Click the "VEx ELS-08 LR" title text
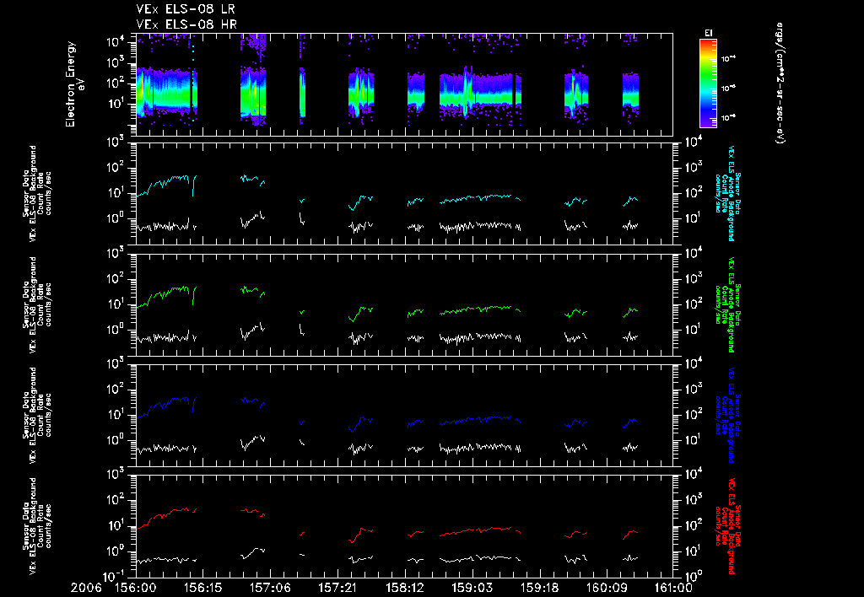Image resolution: width=864 pixels, height=597 pixels. coord(186,9)
